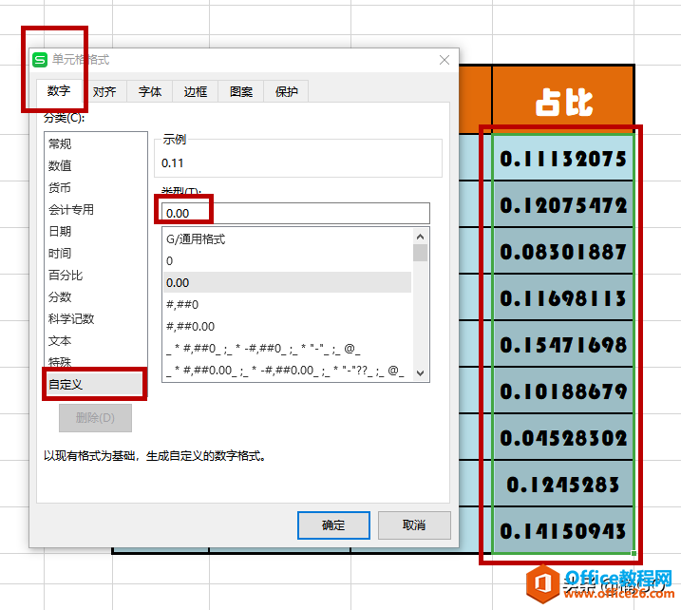The image size is (681, 610).
Task: Select the 自定义 category
Action: (96, 385)
